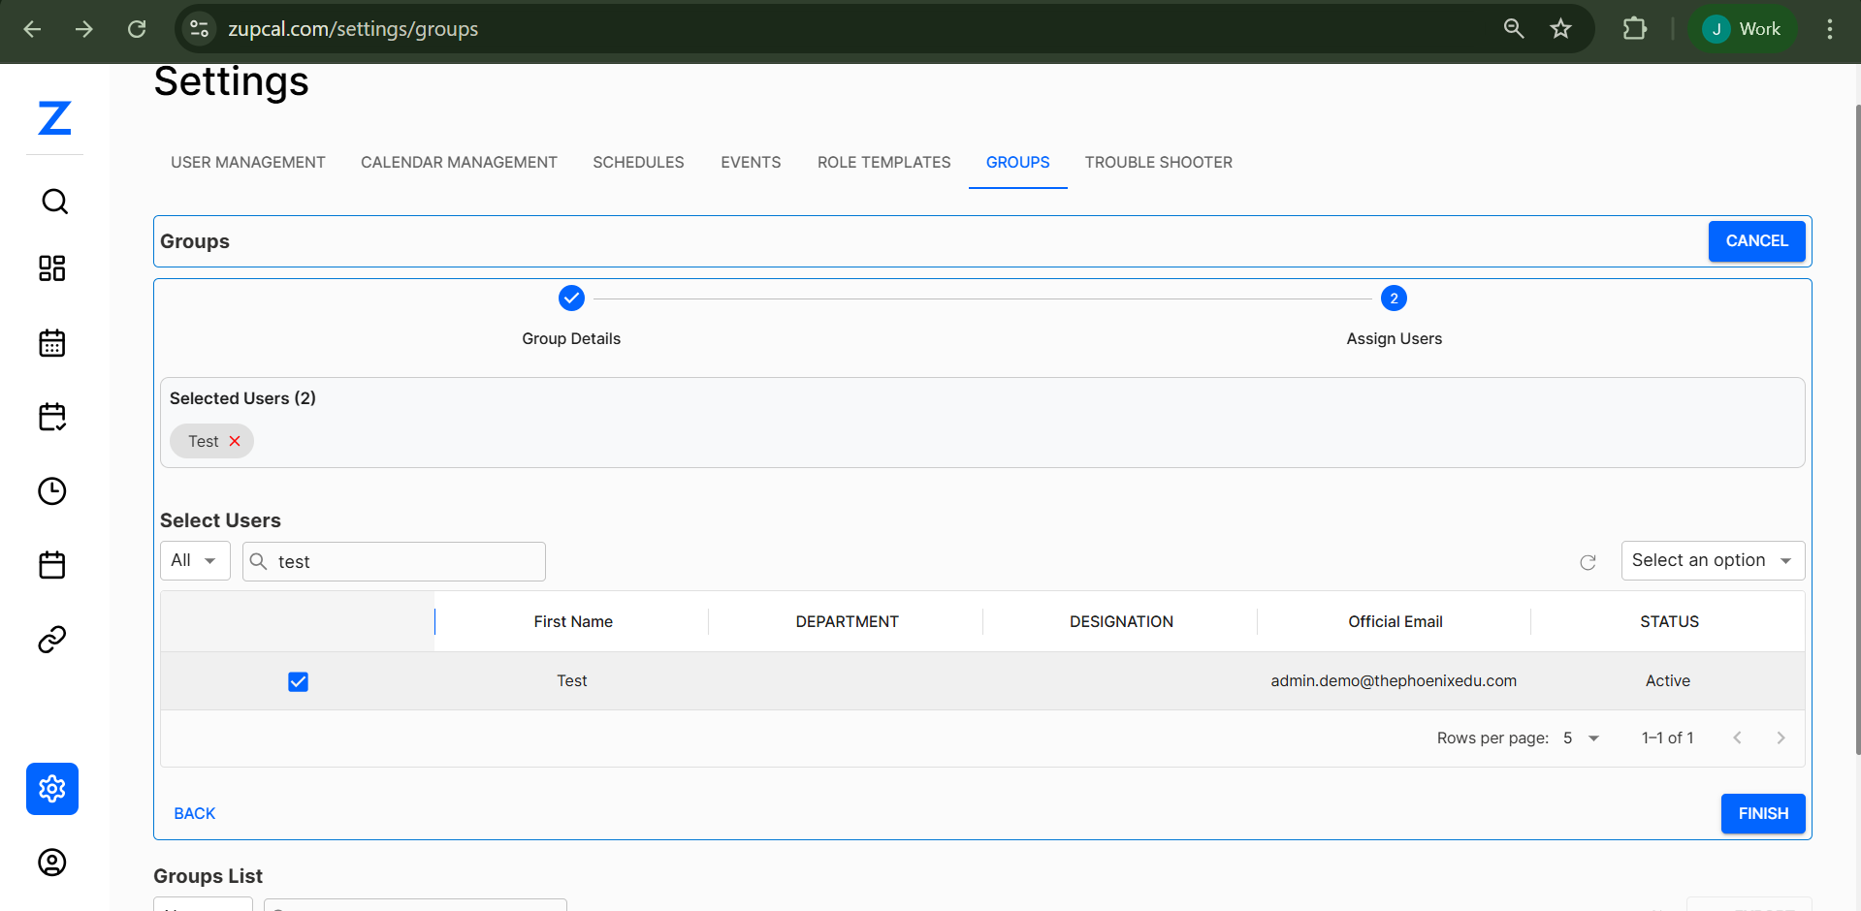Open the Select an option dropdown
This screenshot has width=1861, height=911.
pos(1713,560)
